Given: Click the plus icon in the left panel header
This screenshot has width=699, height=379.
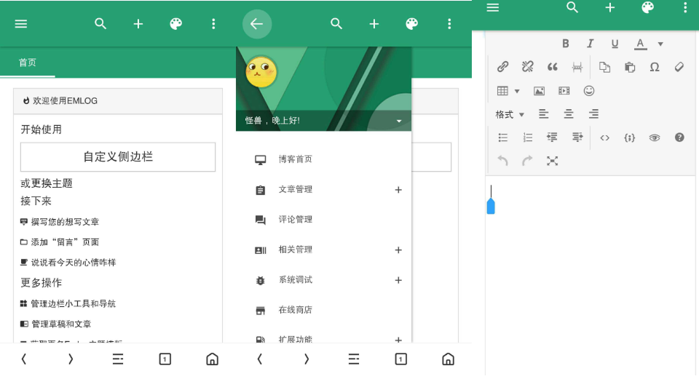Looking at the screenshot, I should (x=138, y=24).
